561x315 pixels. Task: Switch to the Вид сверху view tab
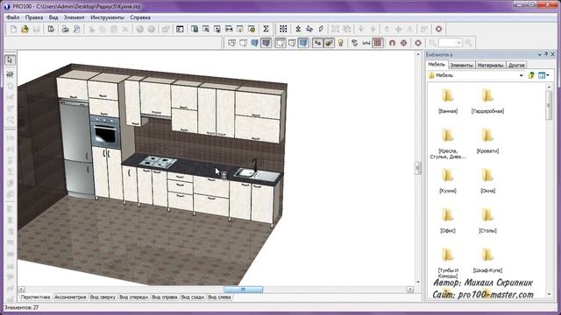pyautogui.click(x=103, y=297)
